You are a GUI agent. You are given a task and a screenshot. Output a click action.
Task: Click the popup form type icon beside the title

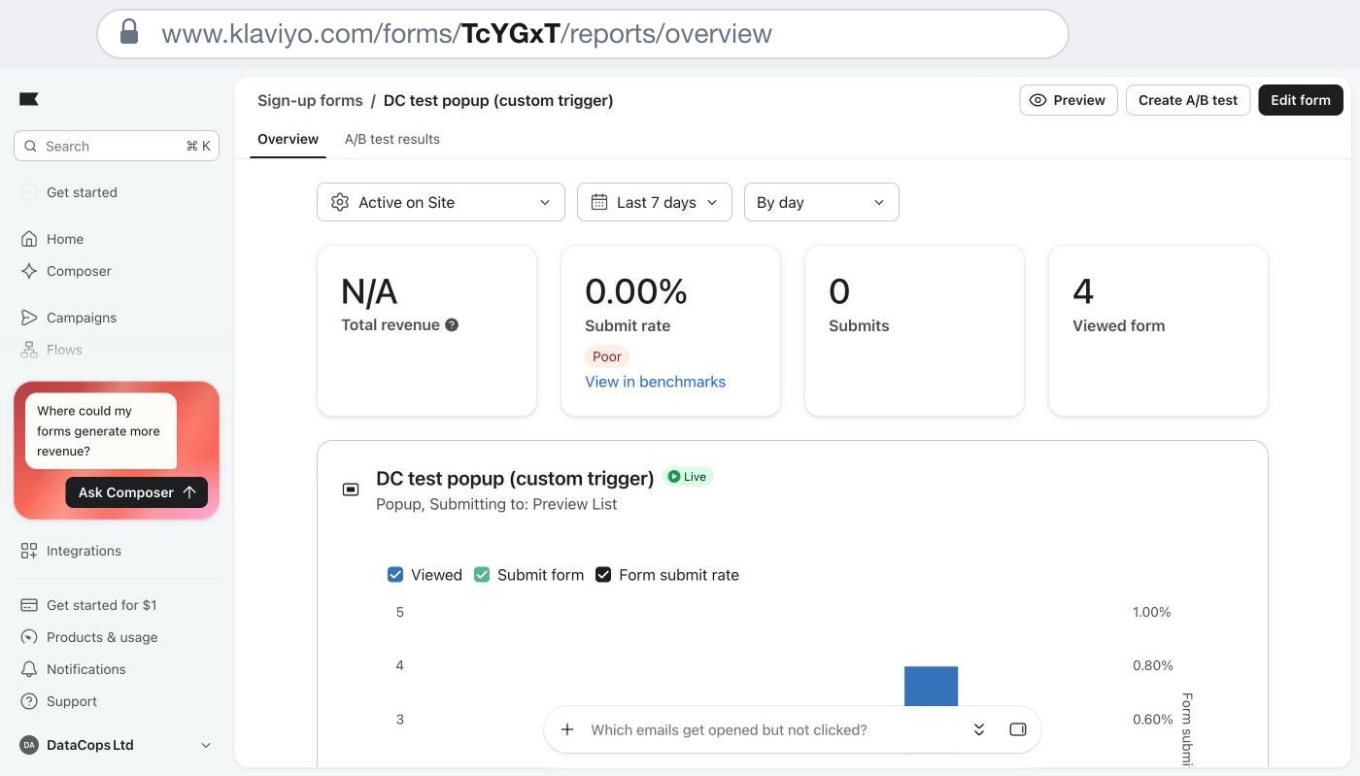pos(352,489)
